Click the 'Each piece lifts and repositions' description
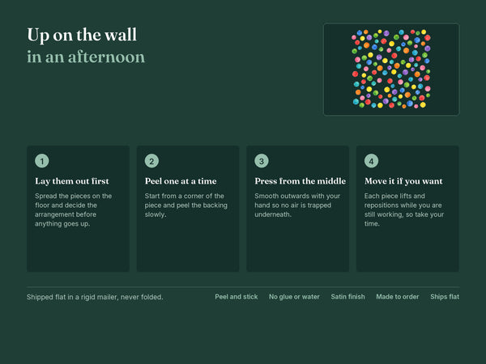Viewport: 486px width, 364px height. [404, 210]
